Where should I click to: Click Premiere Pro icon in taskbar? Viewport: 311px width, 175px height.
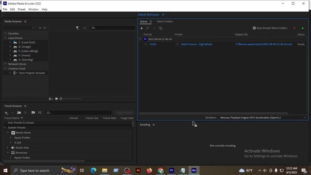tap(172, 171)
